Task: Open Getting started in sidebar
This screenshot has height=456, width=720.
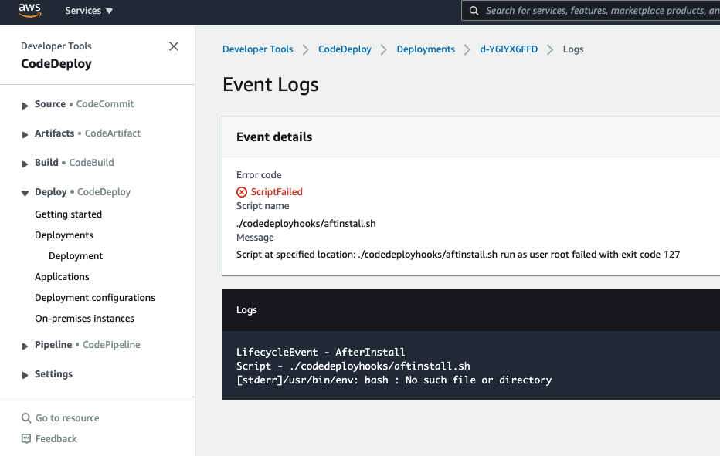Action: (69, 214)
